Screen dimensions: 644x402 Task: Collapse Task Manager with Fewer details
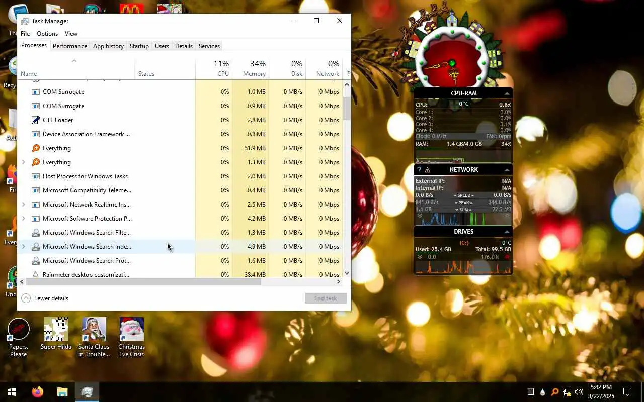click(45, 298)
